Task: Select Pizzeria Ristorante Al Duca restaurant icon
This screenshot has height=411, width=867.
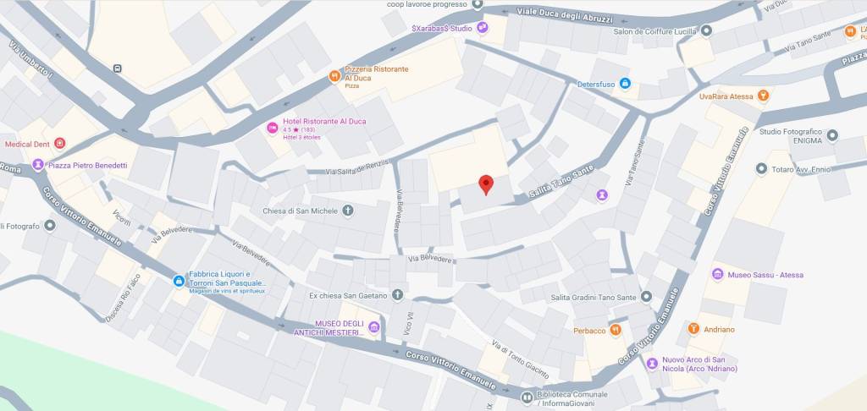Action: click(334, 76)
